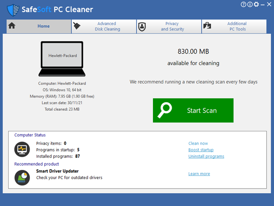Viewport: 274px width, 206px height.
Task: Click 'Computer: Hewlett-Packard' info line
Action: tap(62, 83)
